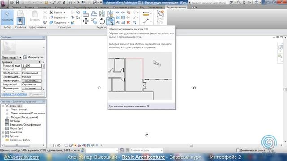Click the Вырезать (Cut geometry) icon
Viewport: 287px width, 161px height.
[x=51, y=17]
